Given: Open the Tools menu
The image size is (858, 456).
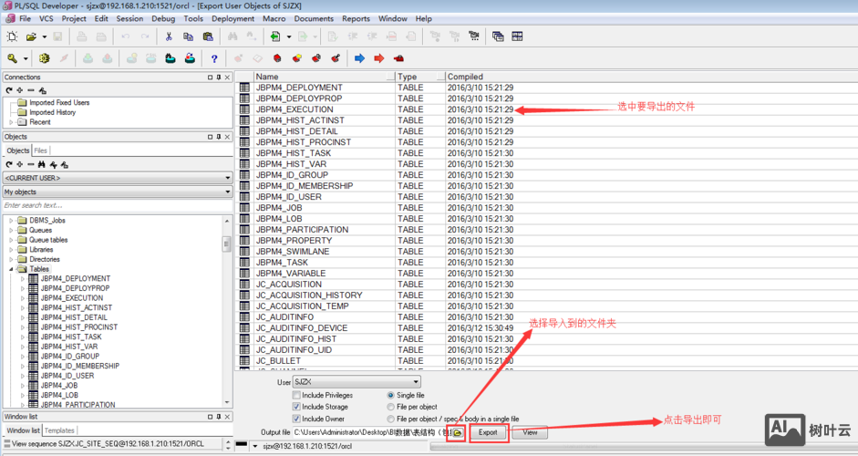Looking at the screenshot, I should [193, 18].
